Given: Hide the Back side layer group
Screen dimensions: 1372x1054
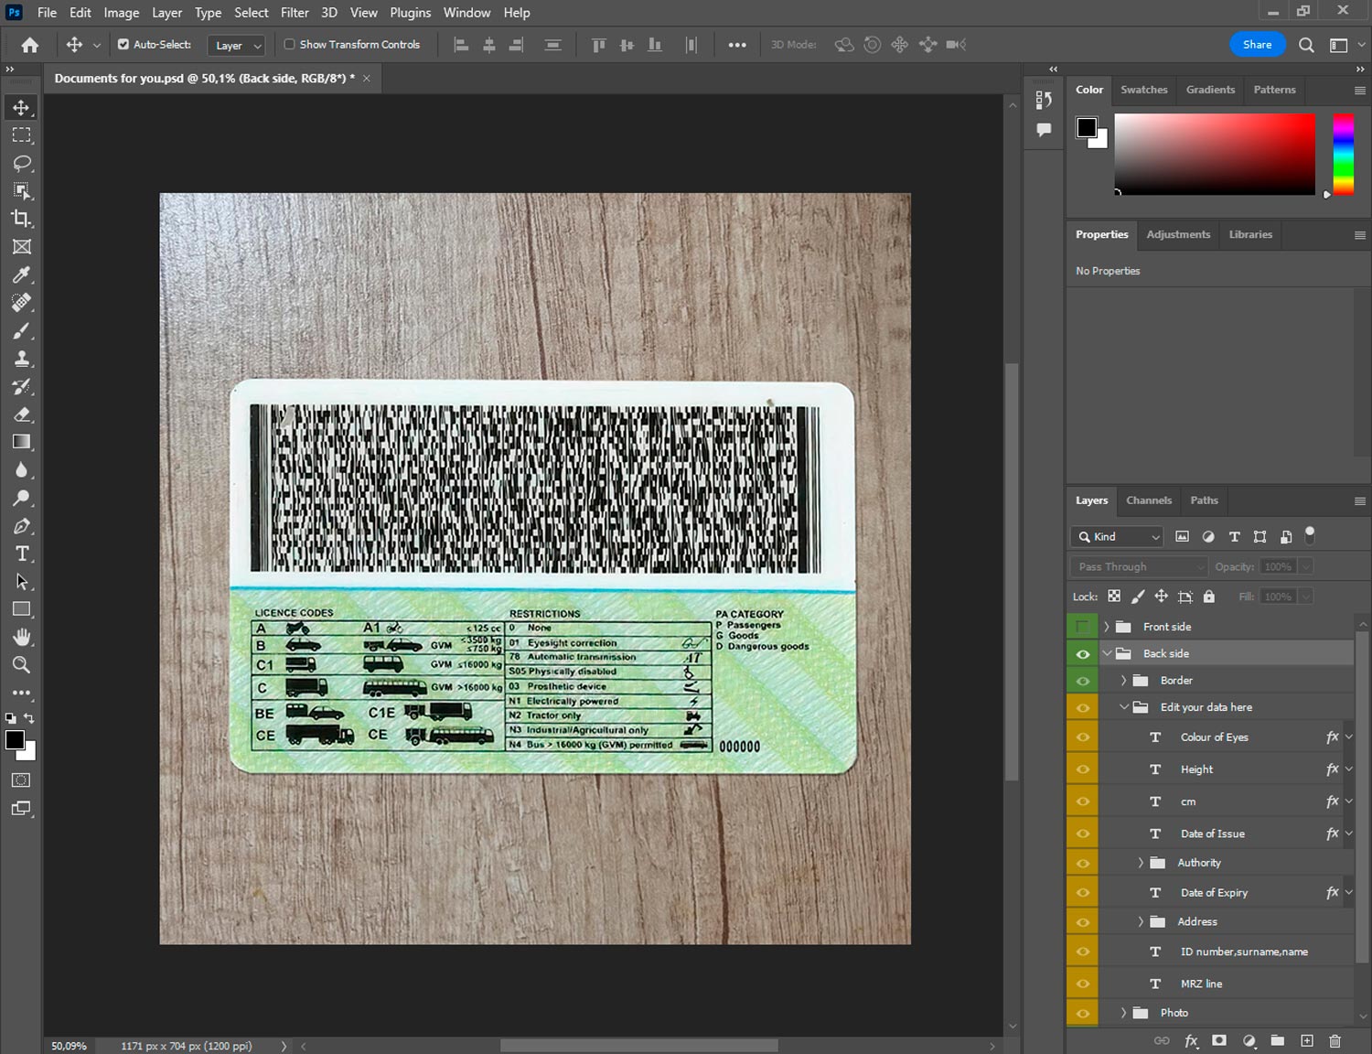Looking at the screenshot, I should tap(1082, 653).
